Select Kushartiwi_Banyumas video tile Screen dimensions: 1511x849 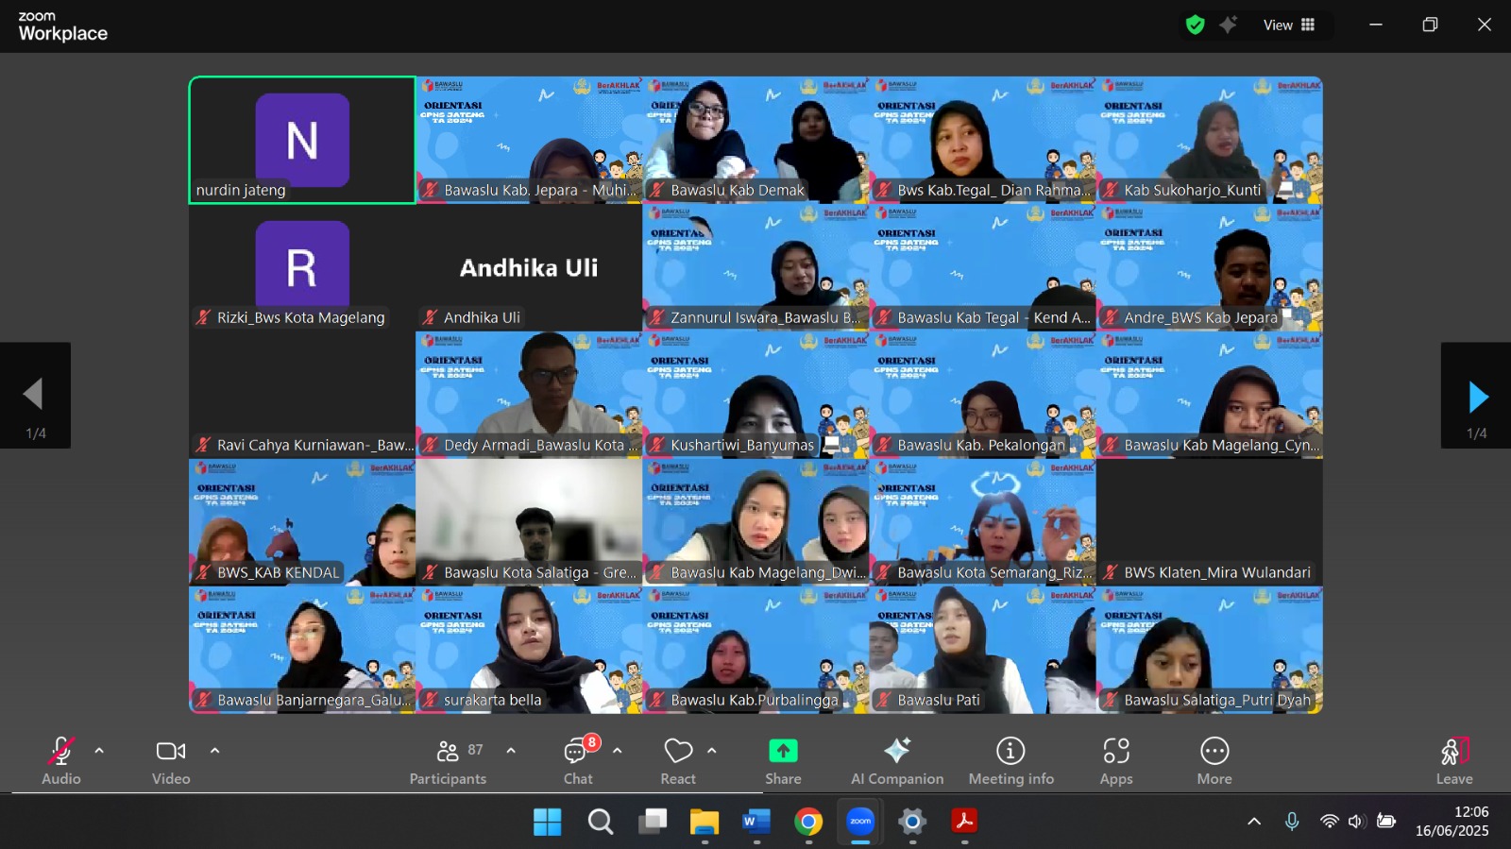[x=755, y=395]
